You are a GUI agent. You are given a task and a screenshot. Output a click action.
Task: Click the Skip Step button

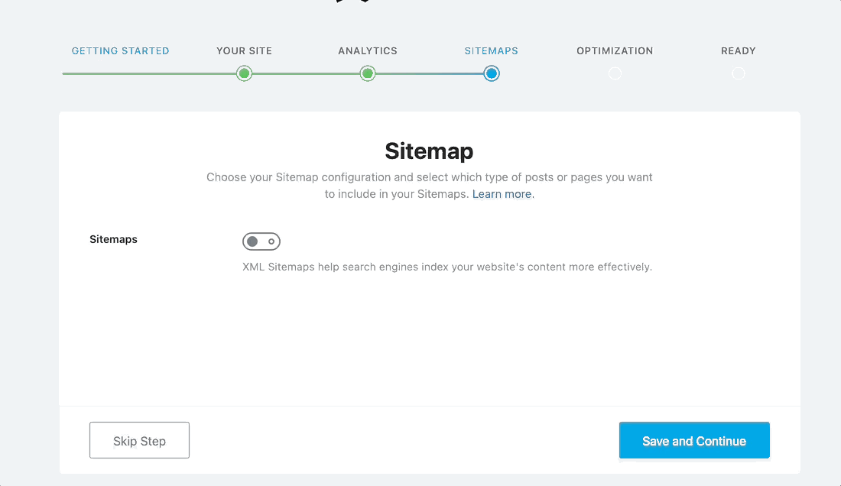pyautogui.click(x=139, y=440)
